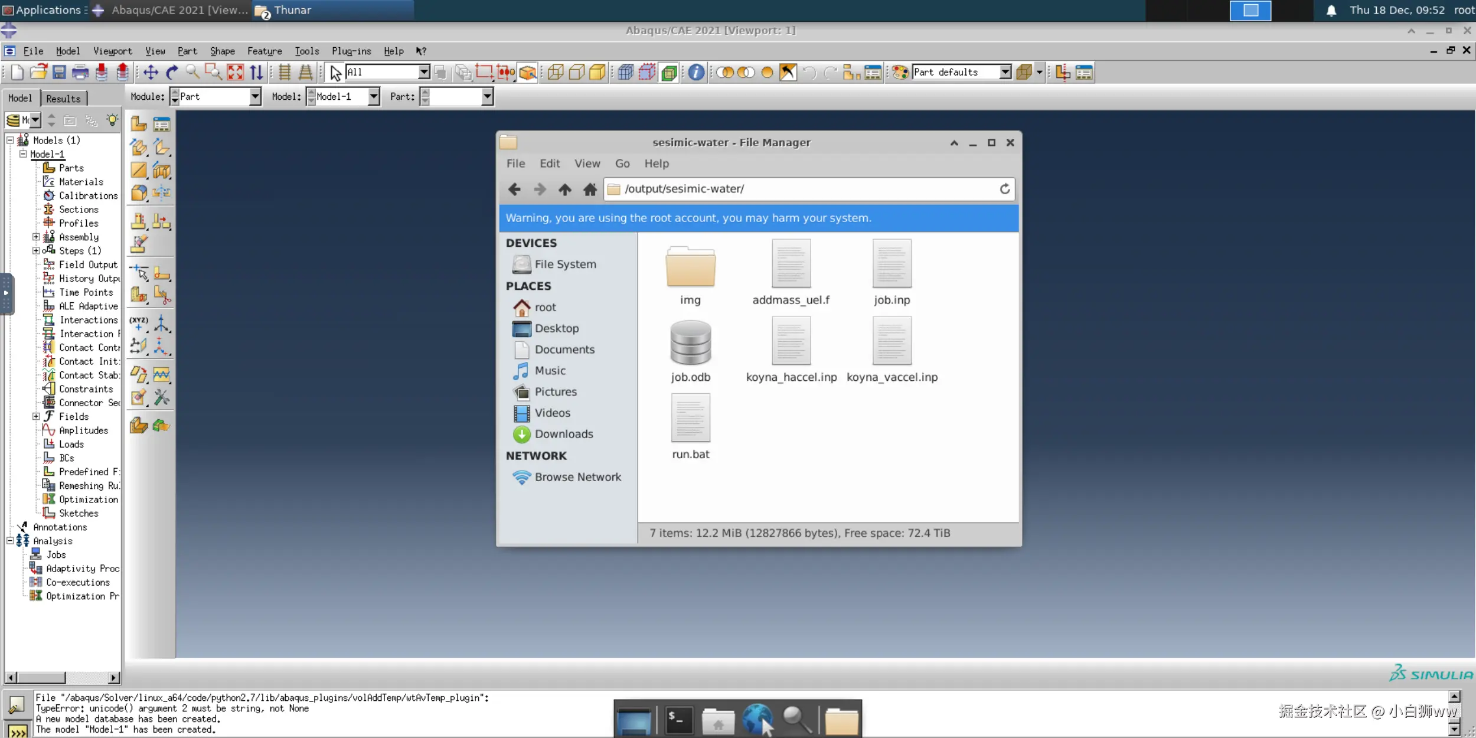Activate the Auto-Fit View icon
The height and width of the screenshot is (738, 1476).
pyautogui.click(x=235, y=73)
